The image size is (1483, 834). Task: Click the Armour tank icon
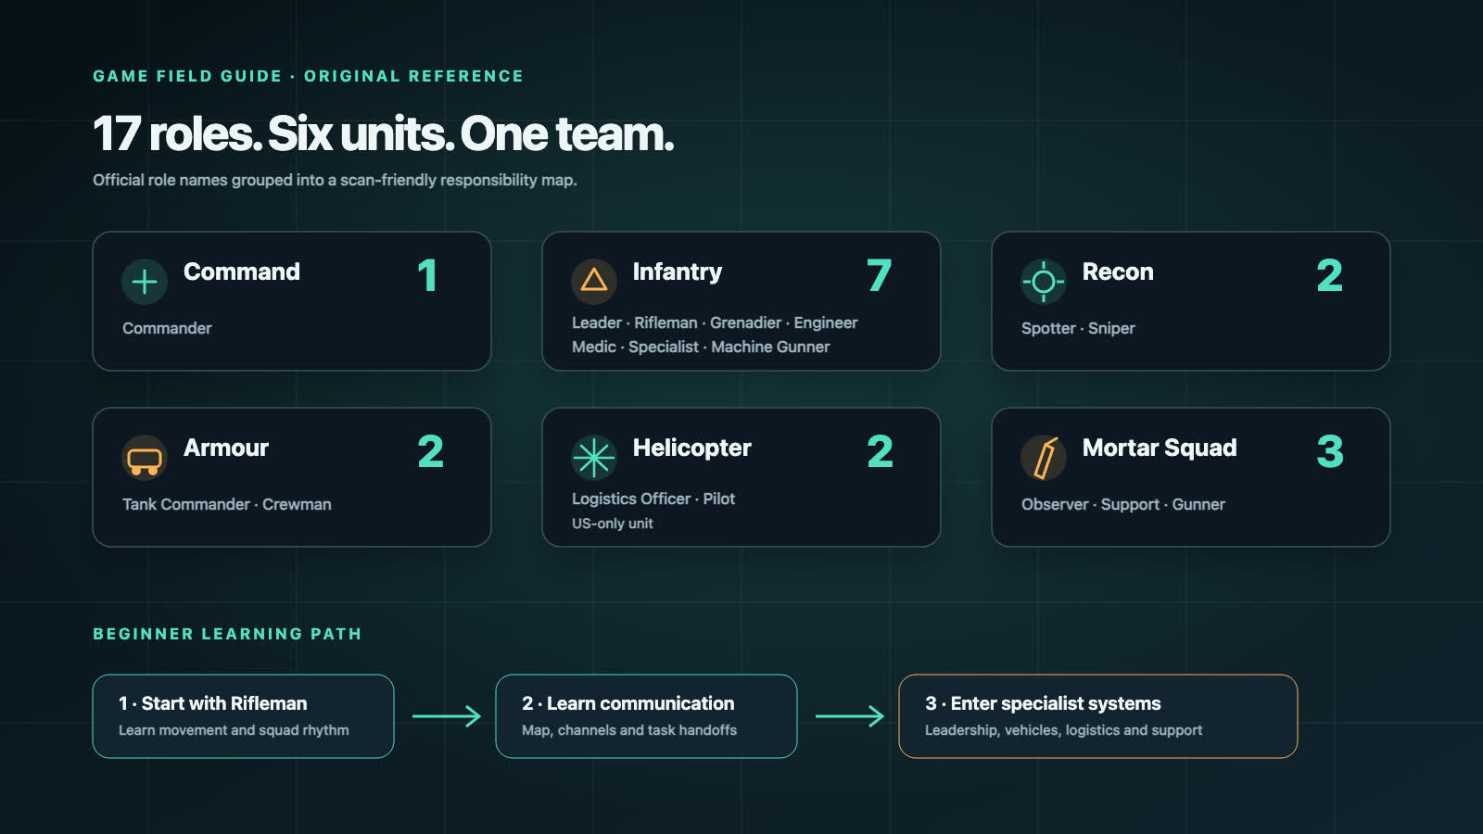click(145, 458)
